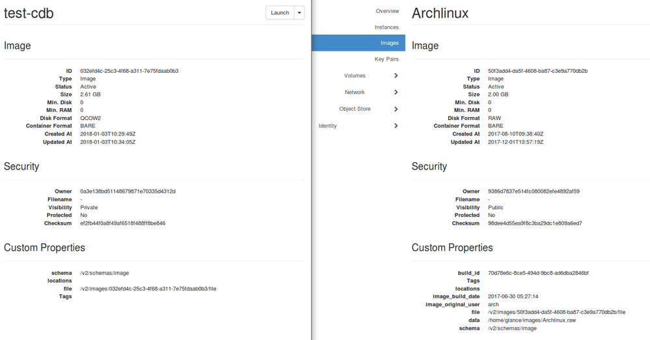Open the Overview sidebar item

(387, 11)
